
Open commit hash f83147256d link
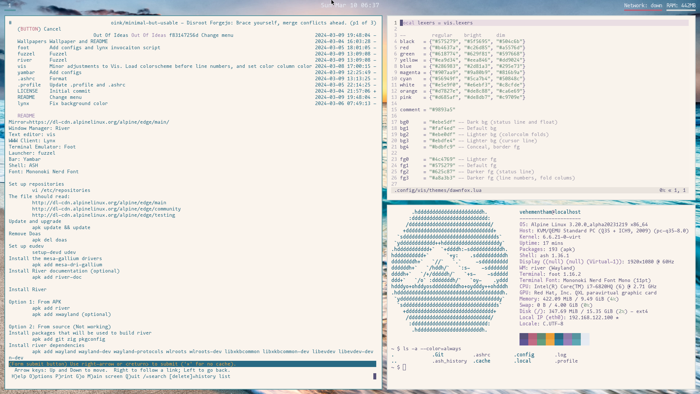[184, 35]
